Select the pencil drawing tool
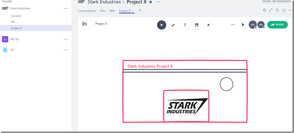The height and width of the screenshot is (133, 294). click(173, 25)
